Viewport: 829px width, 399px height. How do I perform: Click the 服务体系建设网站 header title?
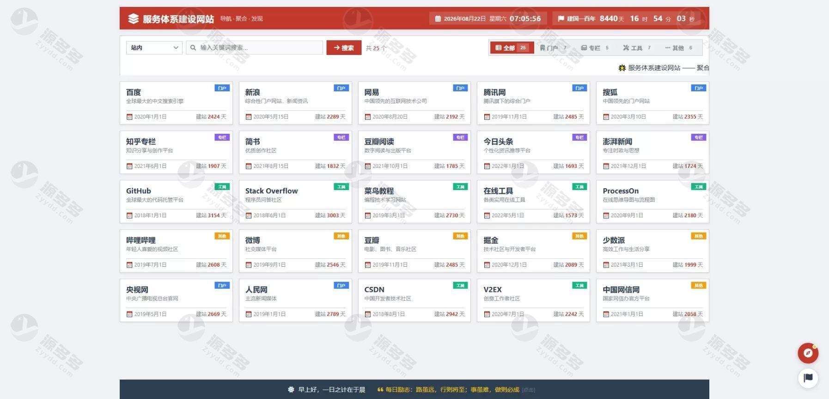click(178, 19)
